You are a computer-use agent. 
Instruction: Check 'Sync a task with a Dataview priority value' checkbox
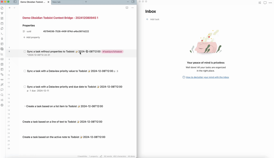(x=25, y=71)
